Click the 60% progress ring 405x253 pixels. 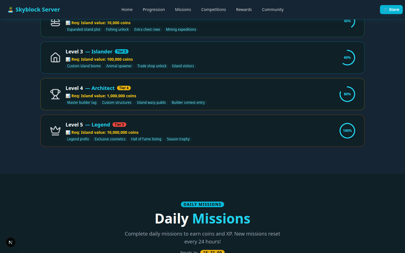point(347,58)
